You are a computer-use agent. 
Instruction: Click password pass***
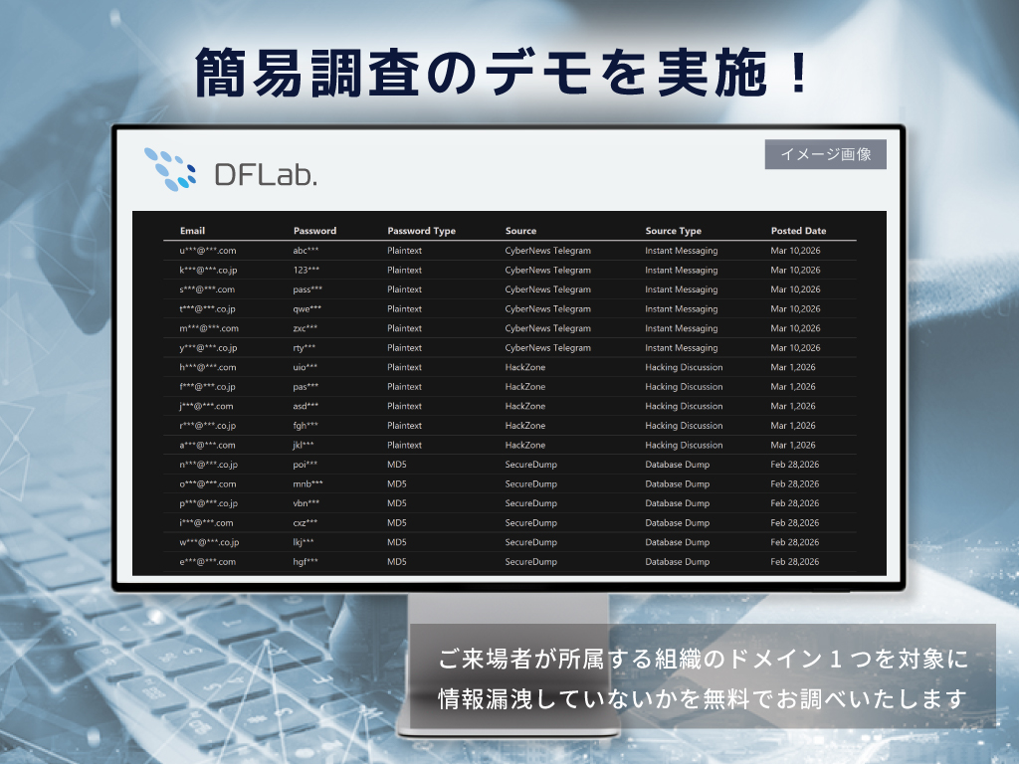(x=307, y=289)
